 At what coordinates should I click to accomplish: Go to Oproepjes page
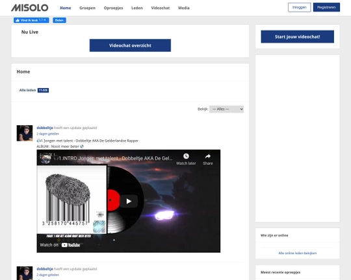pyautogui.click(x=113, y=8)
